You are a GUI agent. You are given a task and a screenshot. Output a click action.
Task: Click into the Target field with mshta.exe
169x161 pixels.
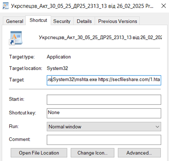tap(104, 80)
